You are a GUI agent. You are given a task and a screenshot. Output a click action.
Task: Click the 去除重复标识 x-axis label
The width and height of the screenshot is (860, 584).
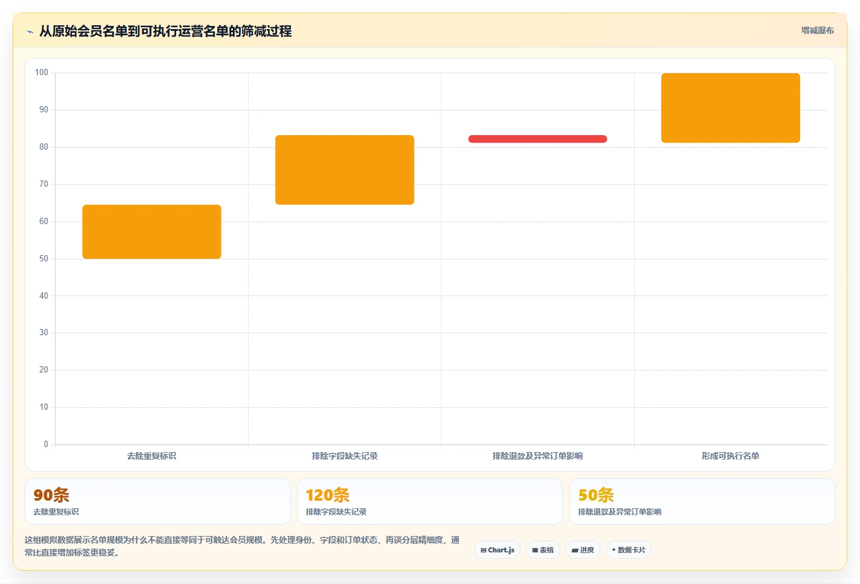(x=151, y=456)
